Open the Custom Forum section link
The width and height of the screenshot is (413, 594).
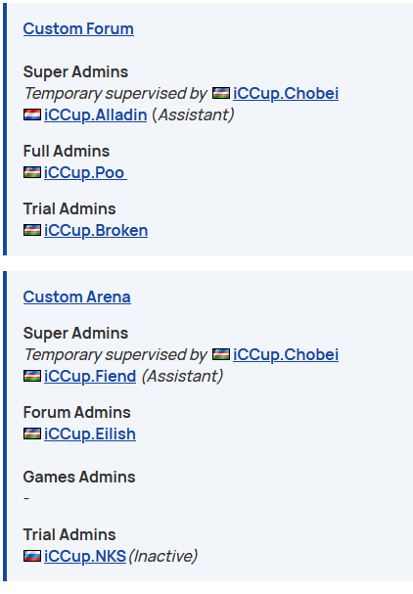(78, 28)
